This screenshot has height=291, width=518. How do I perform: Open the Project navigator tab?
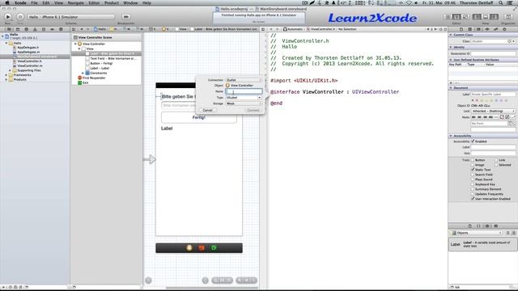tap(9, 29)
